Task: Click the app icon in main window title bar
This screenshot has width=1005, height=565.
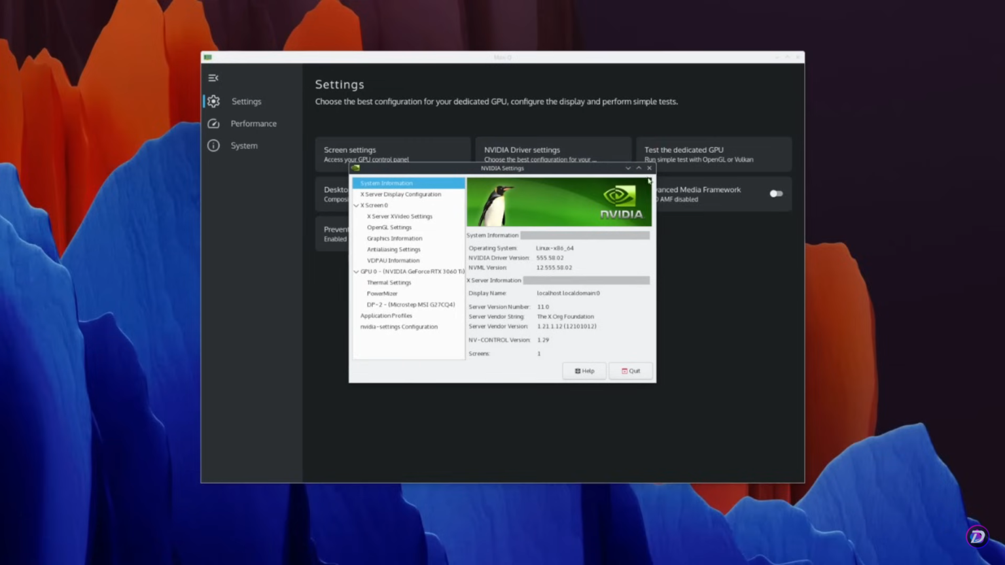Action: 208,58
